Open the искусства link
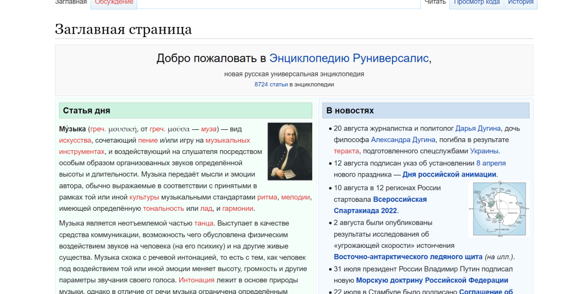575x294 pixels. click(x=75, y=140)
